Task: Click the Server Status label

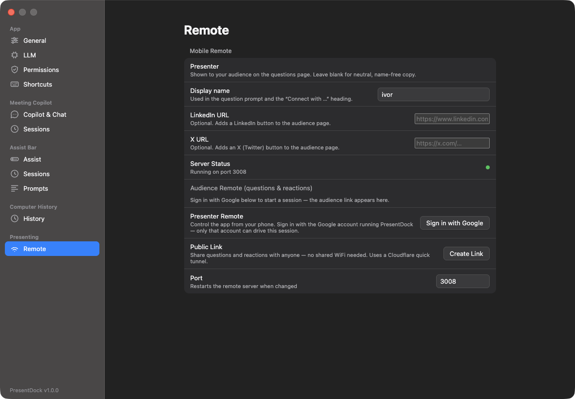Action: pos(210,163)
